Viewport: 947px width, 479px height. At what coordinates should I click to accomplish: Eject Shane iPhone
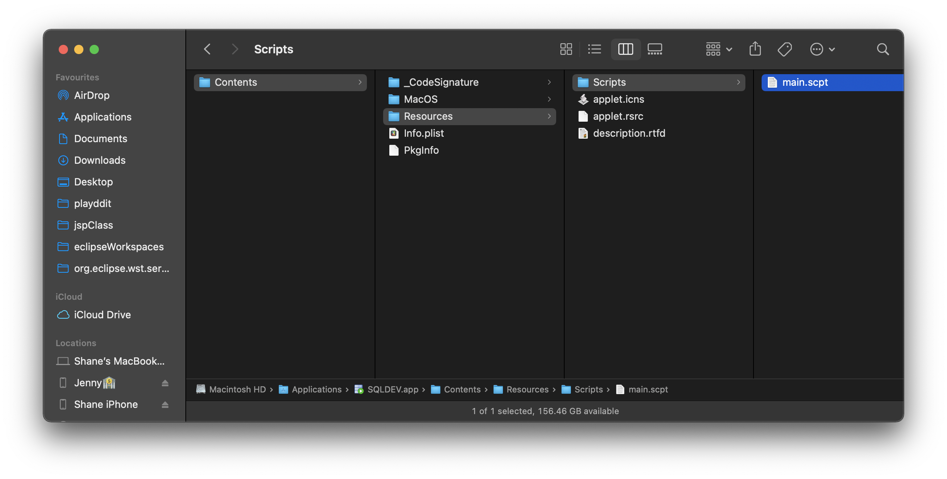tap(165, 404)
